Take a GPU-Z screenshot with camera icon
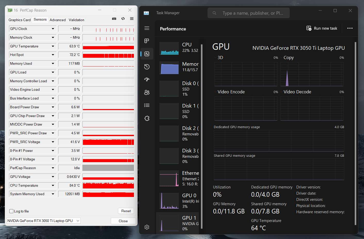Image resolution: width=364 pixels, height=239 pixels. [x=114, y=19]
